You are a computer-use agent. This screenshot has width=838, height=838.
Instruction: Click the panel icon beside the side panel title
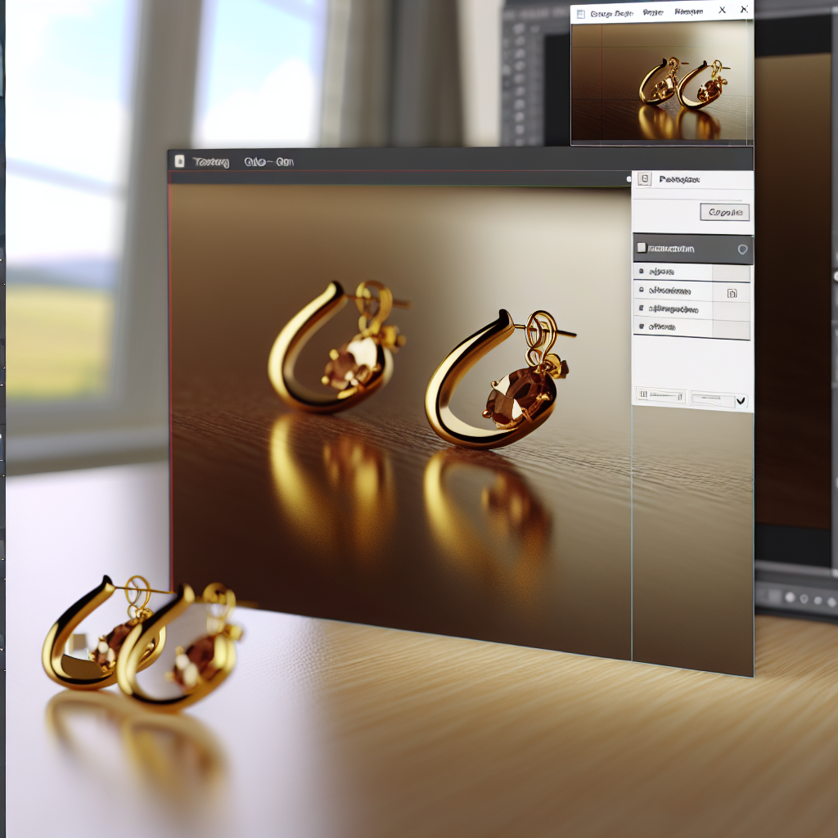pyautogui.click(x=644, y=179)
